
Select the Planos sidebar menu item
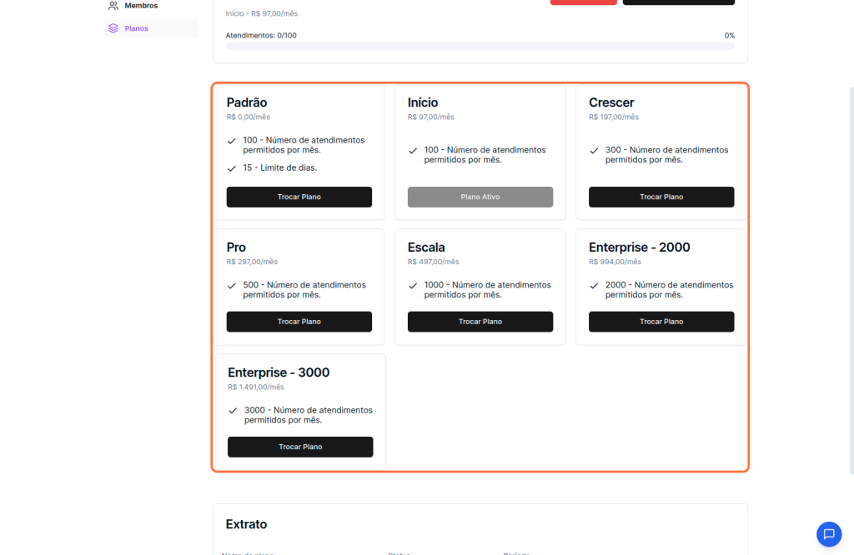(137, 28)
